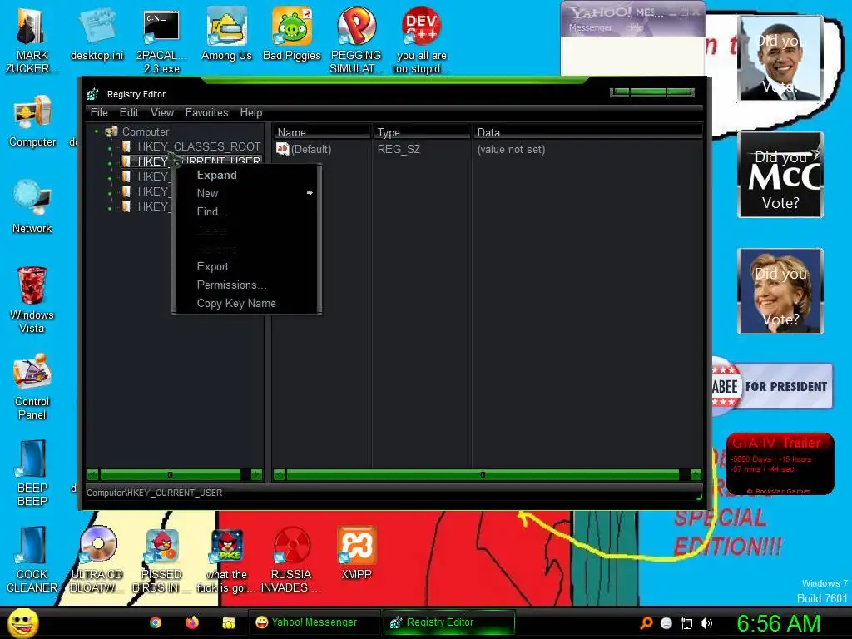The height and width of the screenshot is (639, 852).
Task: Expand the HKEY_CURRENT_USER node with its green dot
Action: (111, 162)
